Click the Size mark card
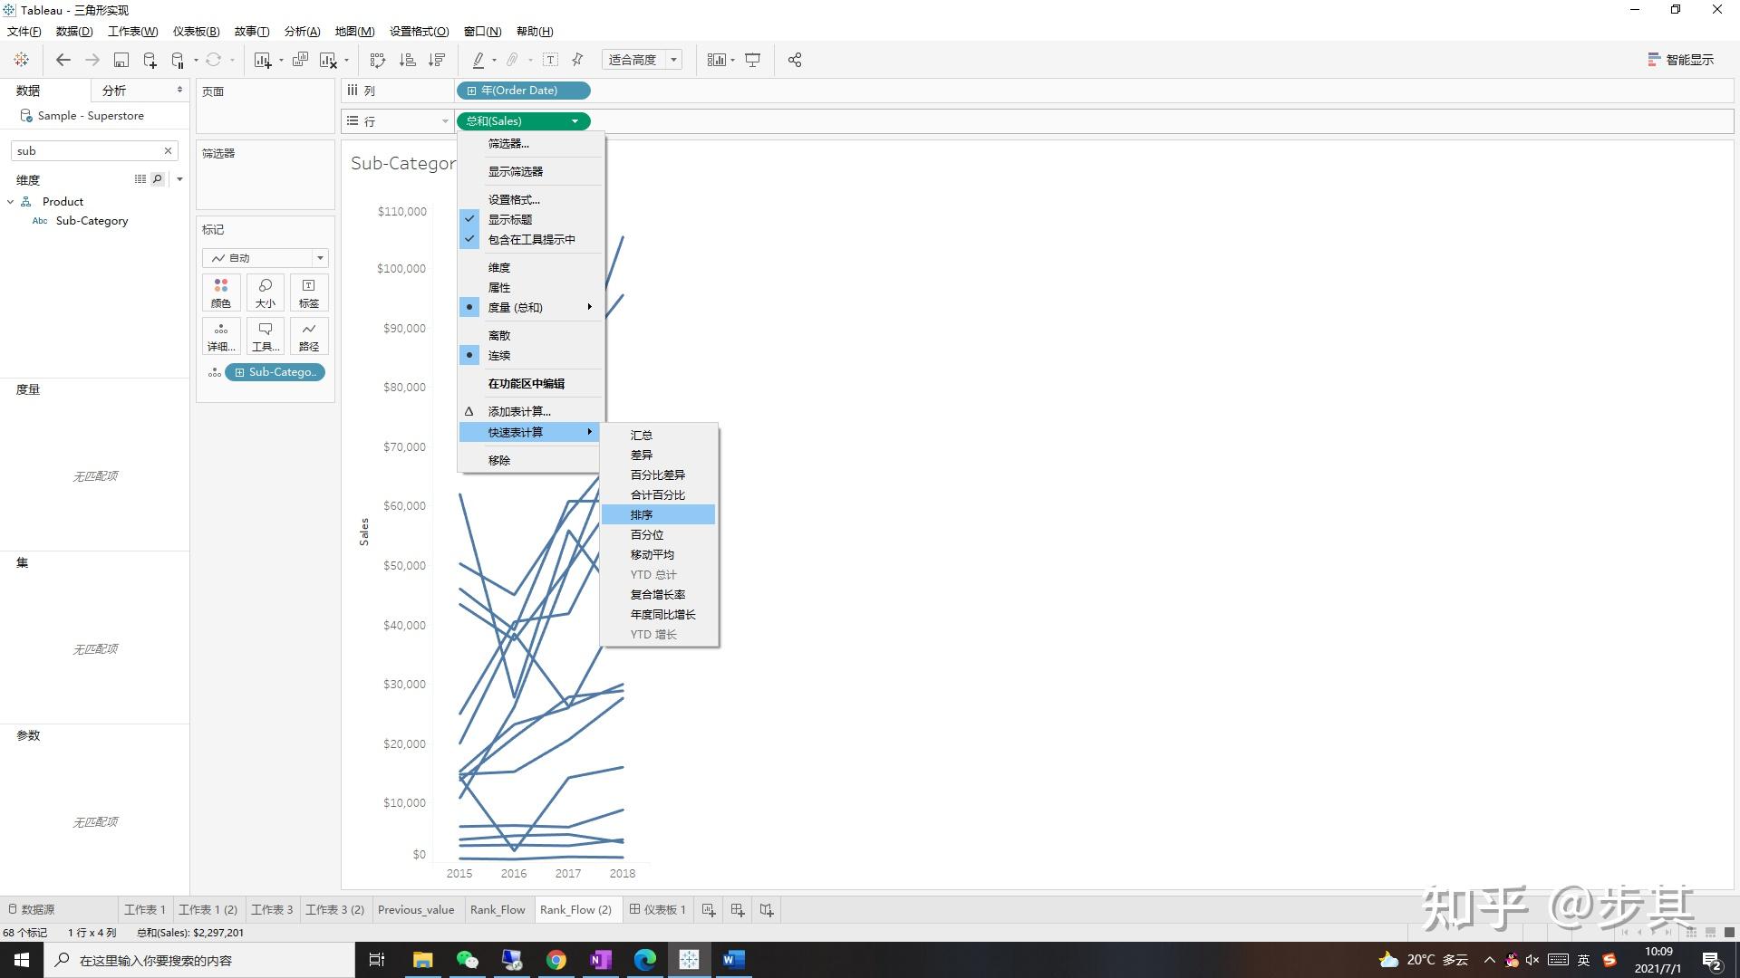Screen dimensions: 1740x978 (265, 292)
